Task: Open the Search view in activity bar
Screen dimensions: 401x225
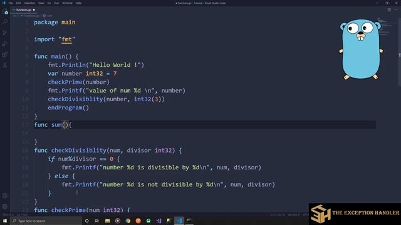Action: 5,22
